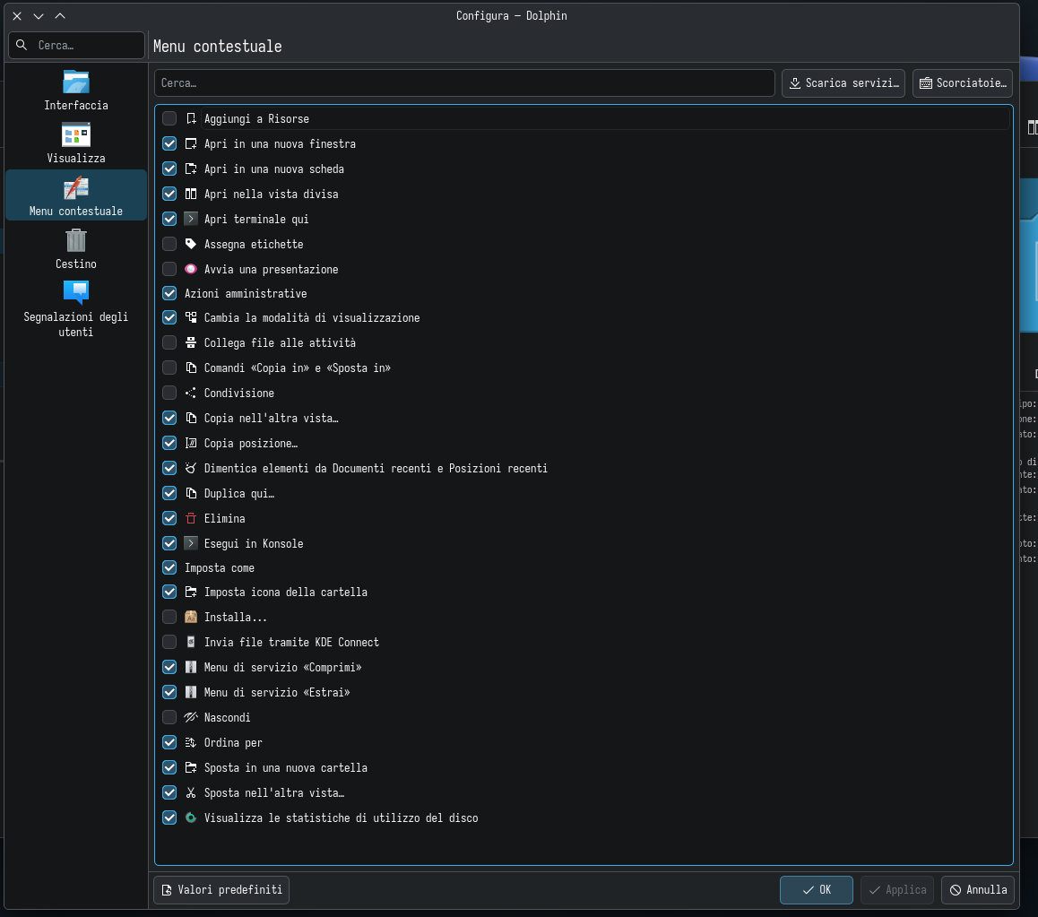Focus the sidebar Cerca… search field

pyautogui.click(x=77, y=45)
